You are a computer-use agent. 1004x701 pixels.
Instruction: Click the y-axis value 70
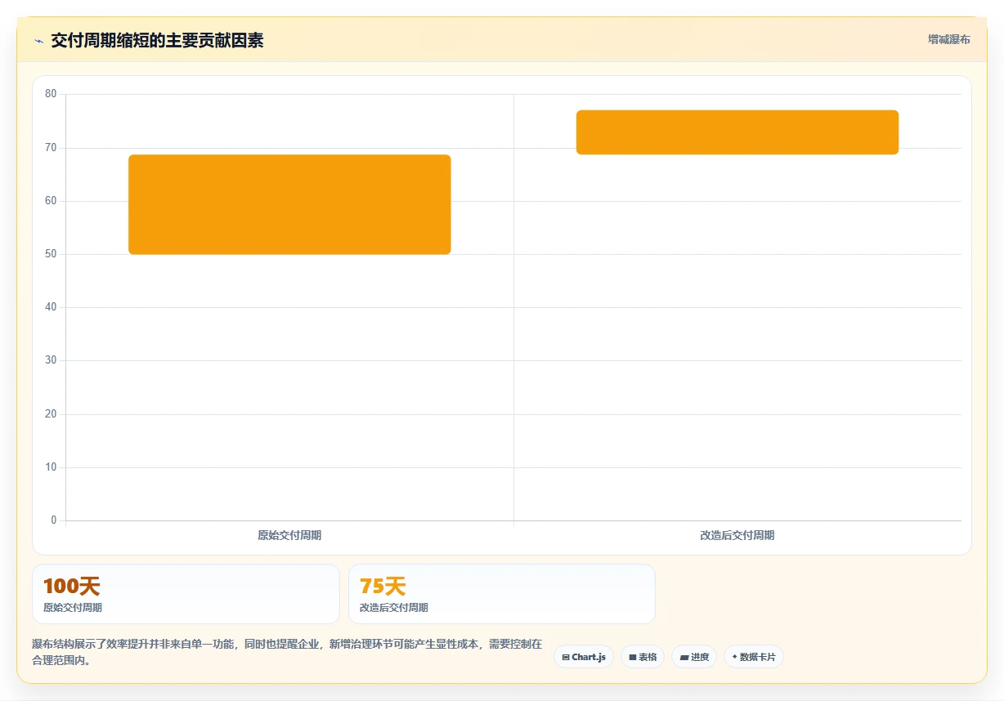(51, 147)
